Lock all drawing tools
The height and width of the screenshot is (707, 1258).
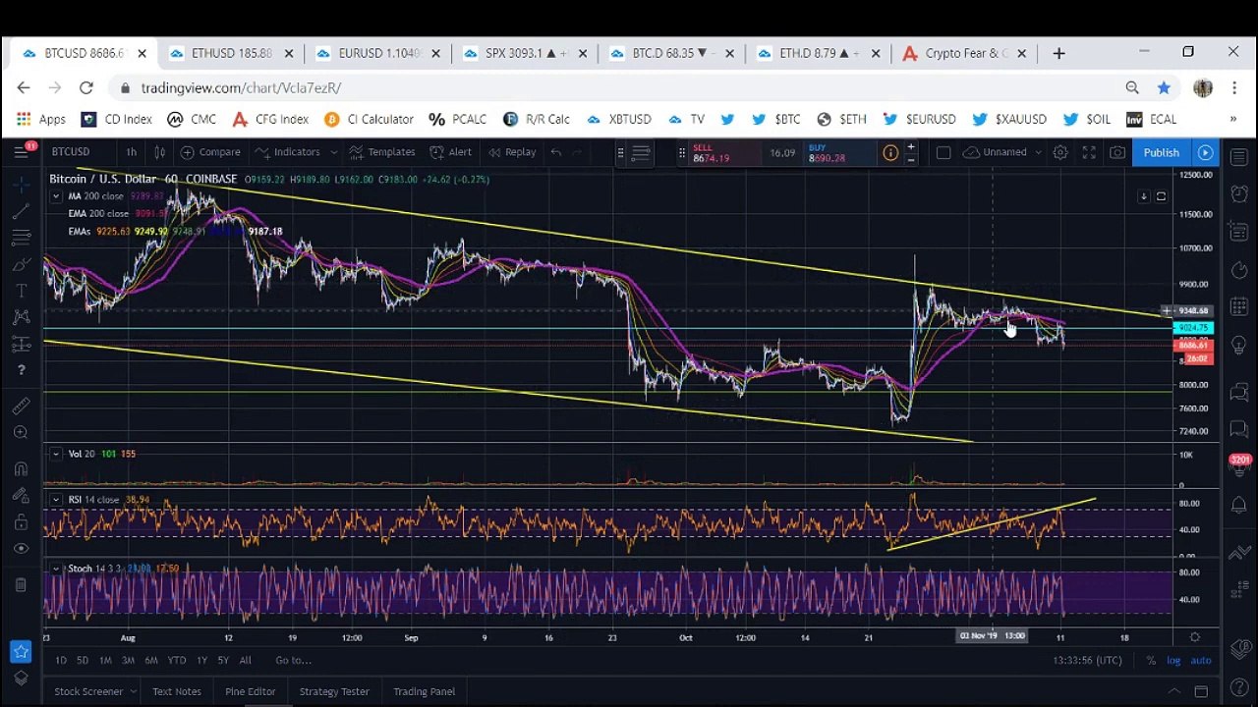[21, 521]
